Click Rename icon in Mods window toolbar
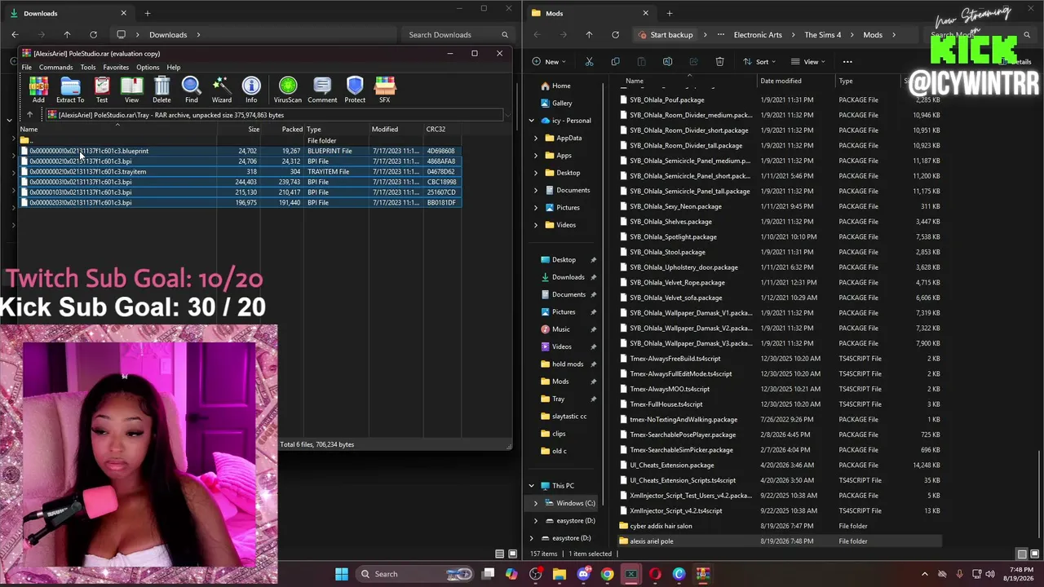 pos(667,61)
